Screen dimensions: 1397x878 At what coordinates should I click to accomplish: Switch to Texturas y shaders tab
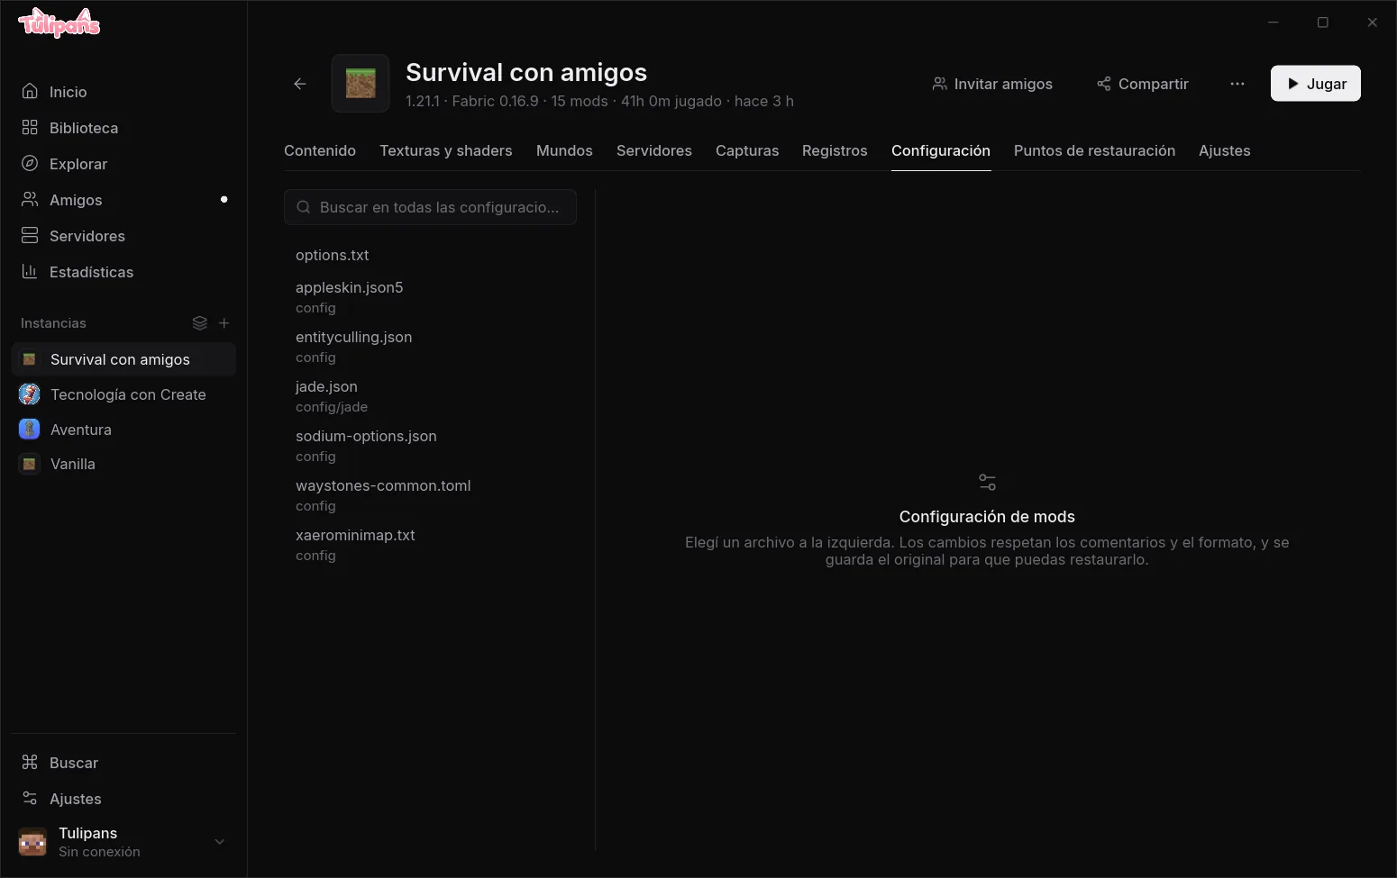pos(446,150)
